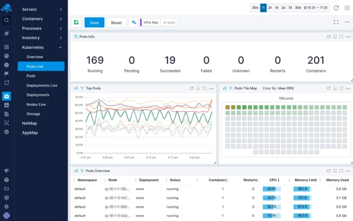Open the search icon in the sidebar
353x221 pixels.
click(x=7, y=20)
